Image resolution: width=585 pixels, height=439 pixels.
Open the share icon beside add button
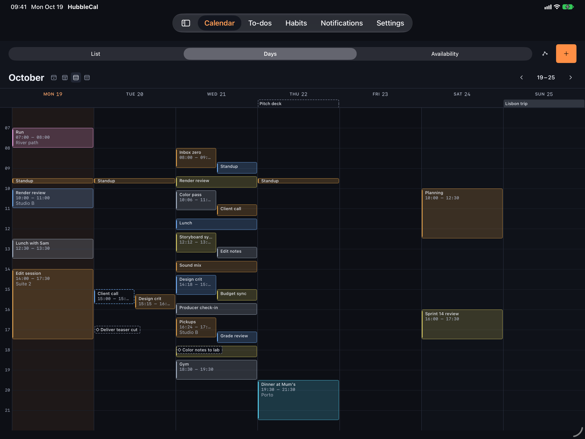pyautogui.click(x=545, y=54)
